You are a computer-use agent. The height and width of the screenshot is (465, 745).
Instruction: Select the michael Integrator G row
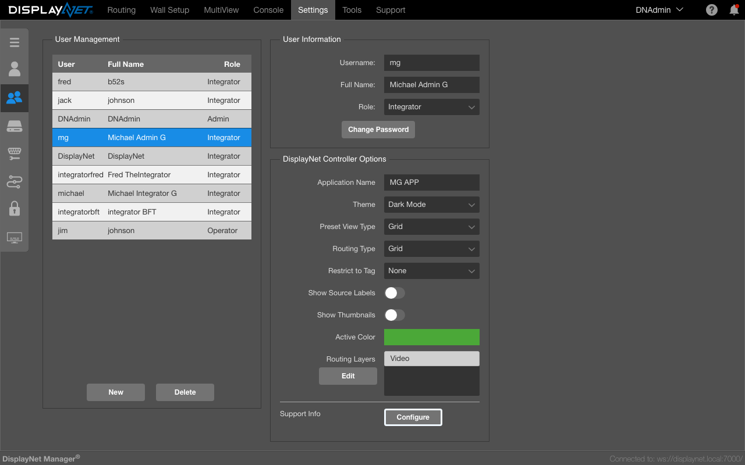coord(152,194)
